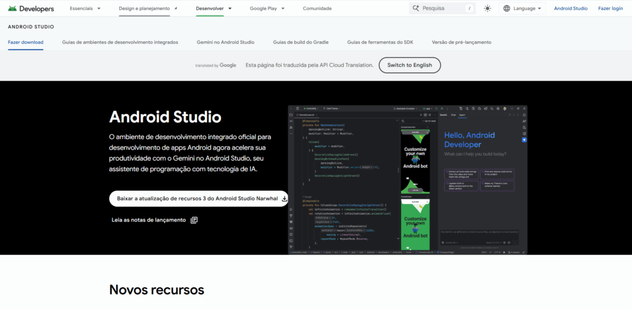Open the Comunidade menu item
The height and width of the screenshot is (310, 632).
pos(317,8)
